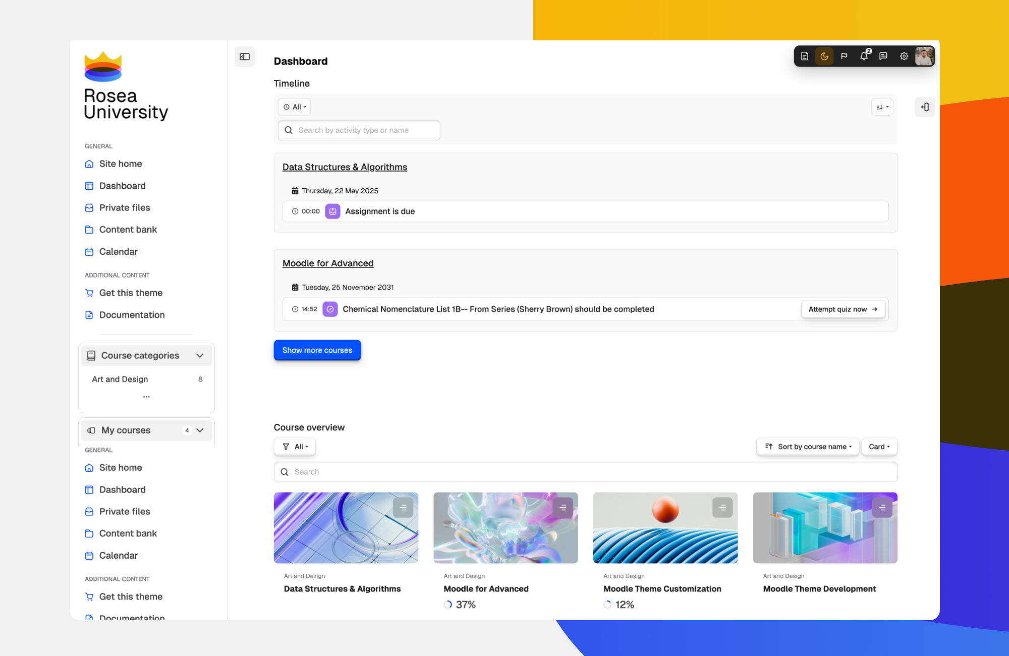Click Attempt quiz now
This screenshot has width=1009, height=656.
pyautogui.click(x=843, y=309)
